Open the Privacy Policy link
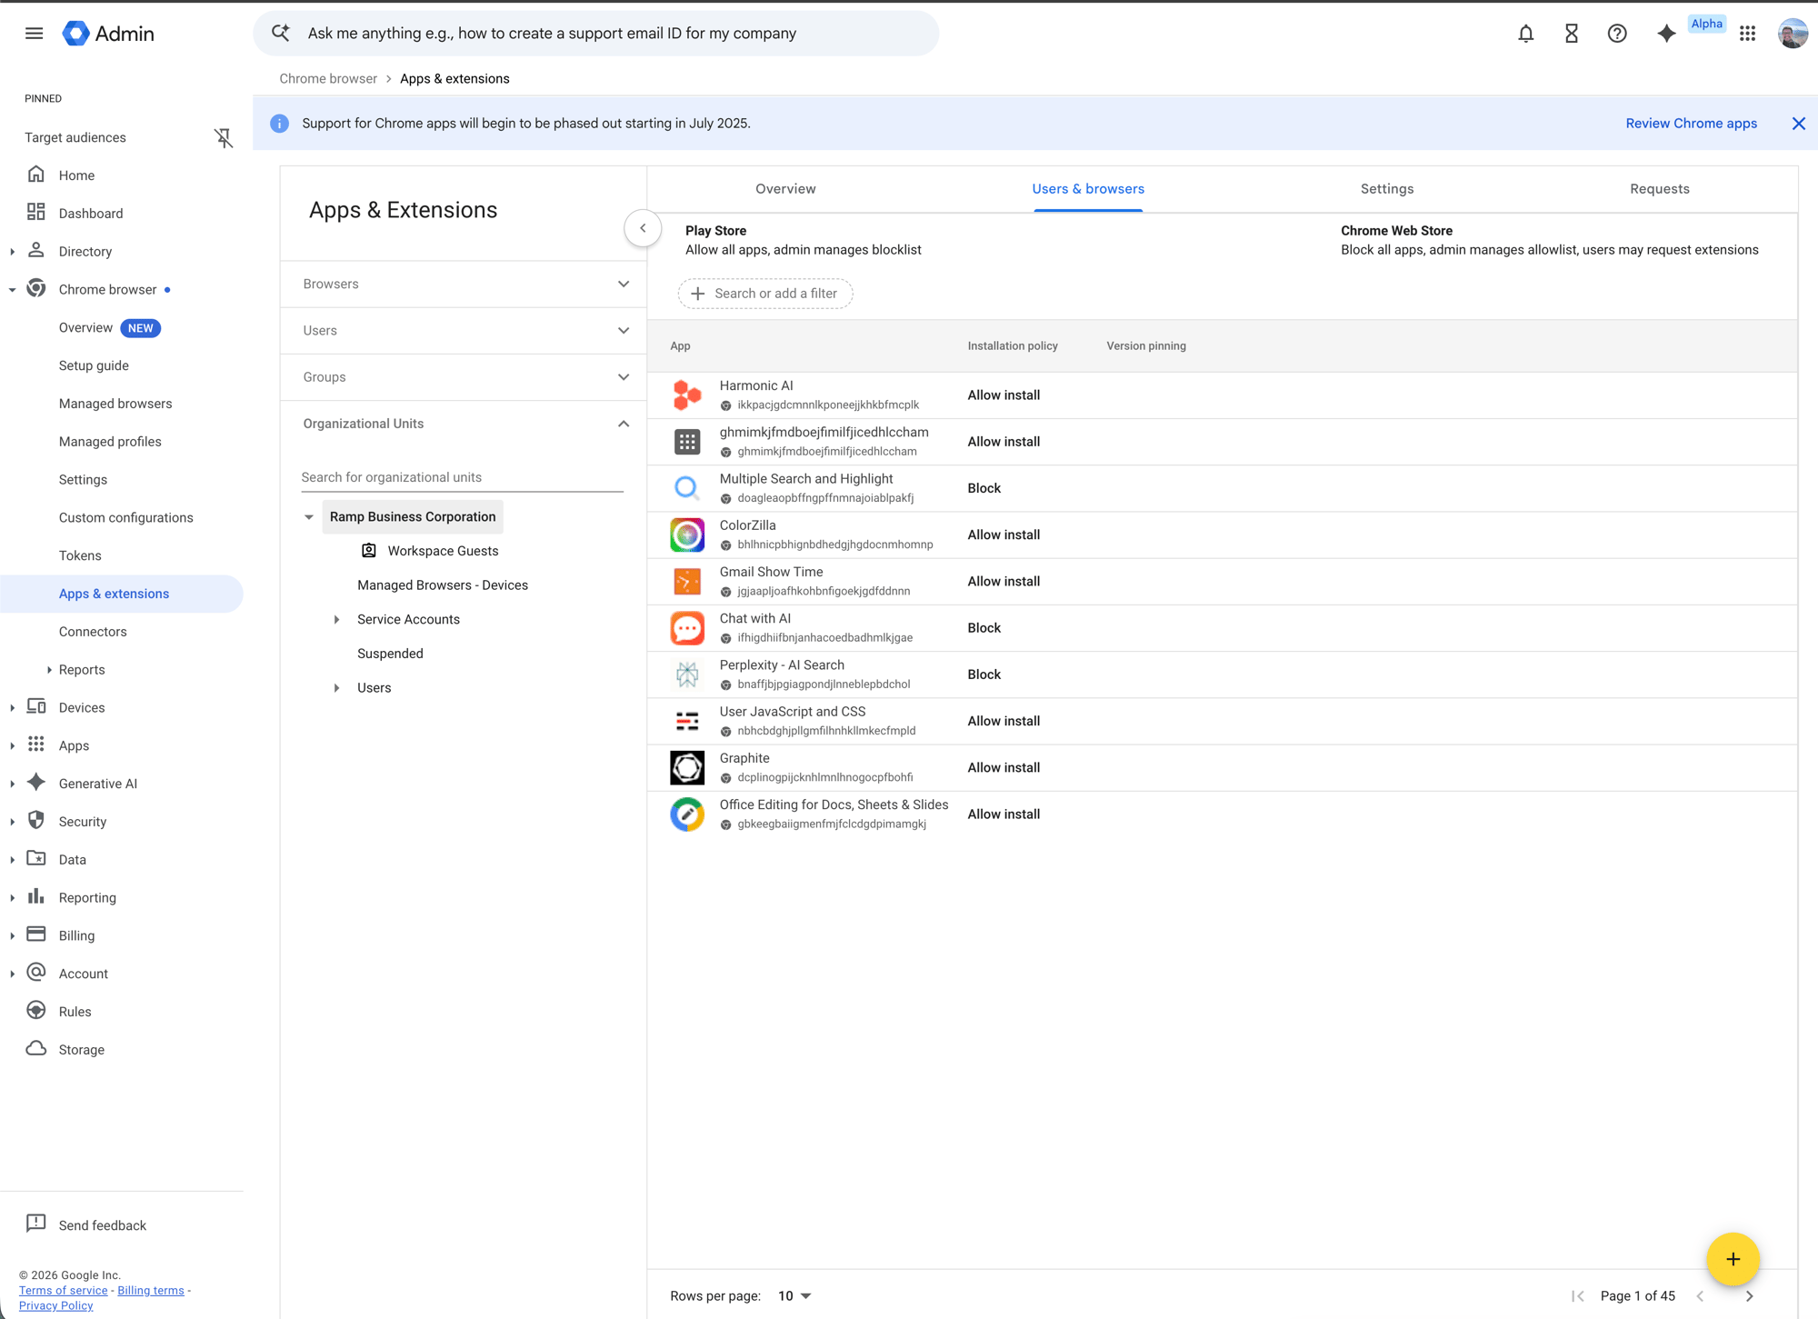Screen dimensions: 1818x1319 tap(56, 1306)
